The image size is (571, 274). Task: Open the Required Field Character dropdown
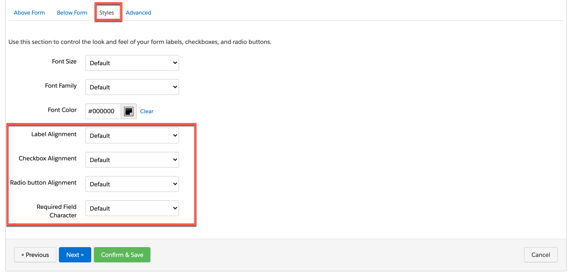[132, 208]
